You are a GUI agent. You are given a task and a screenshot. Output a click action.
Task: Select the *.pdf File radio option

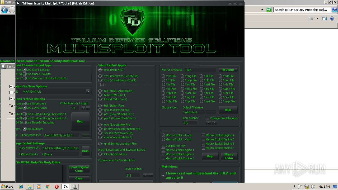220,76
